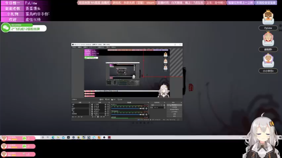
Task: Pop out the Sources dock panel icon
Action: 109,103
